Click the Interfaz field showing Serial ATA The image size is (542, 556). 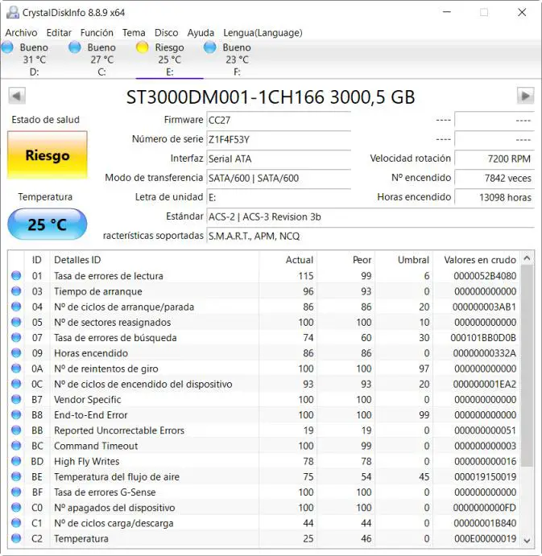(279, 159)
